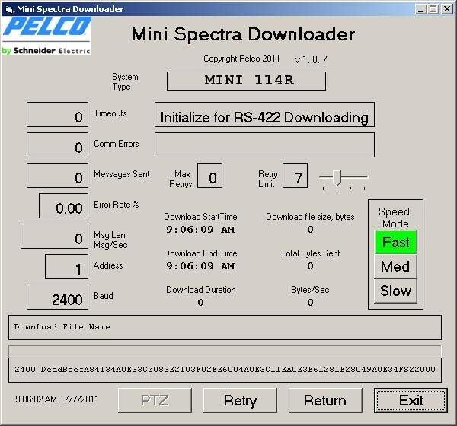This screenshot has width=457, height=426.
Task: Click the Total Bytes Sent value
Action: click(x=310, y=265)
